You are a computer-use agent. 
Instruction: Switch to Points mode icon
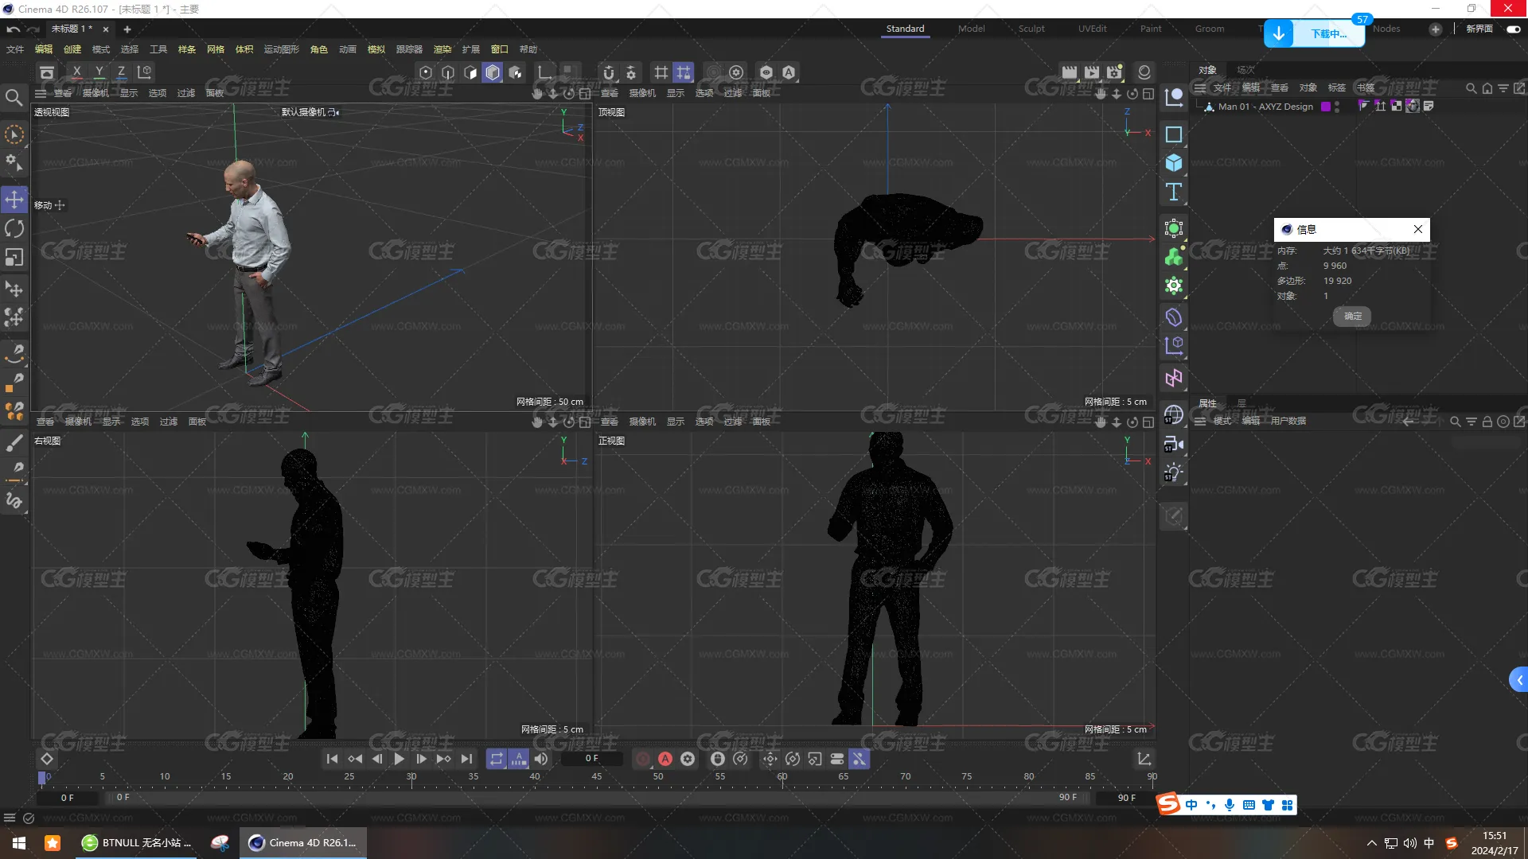point(426,72)
